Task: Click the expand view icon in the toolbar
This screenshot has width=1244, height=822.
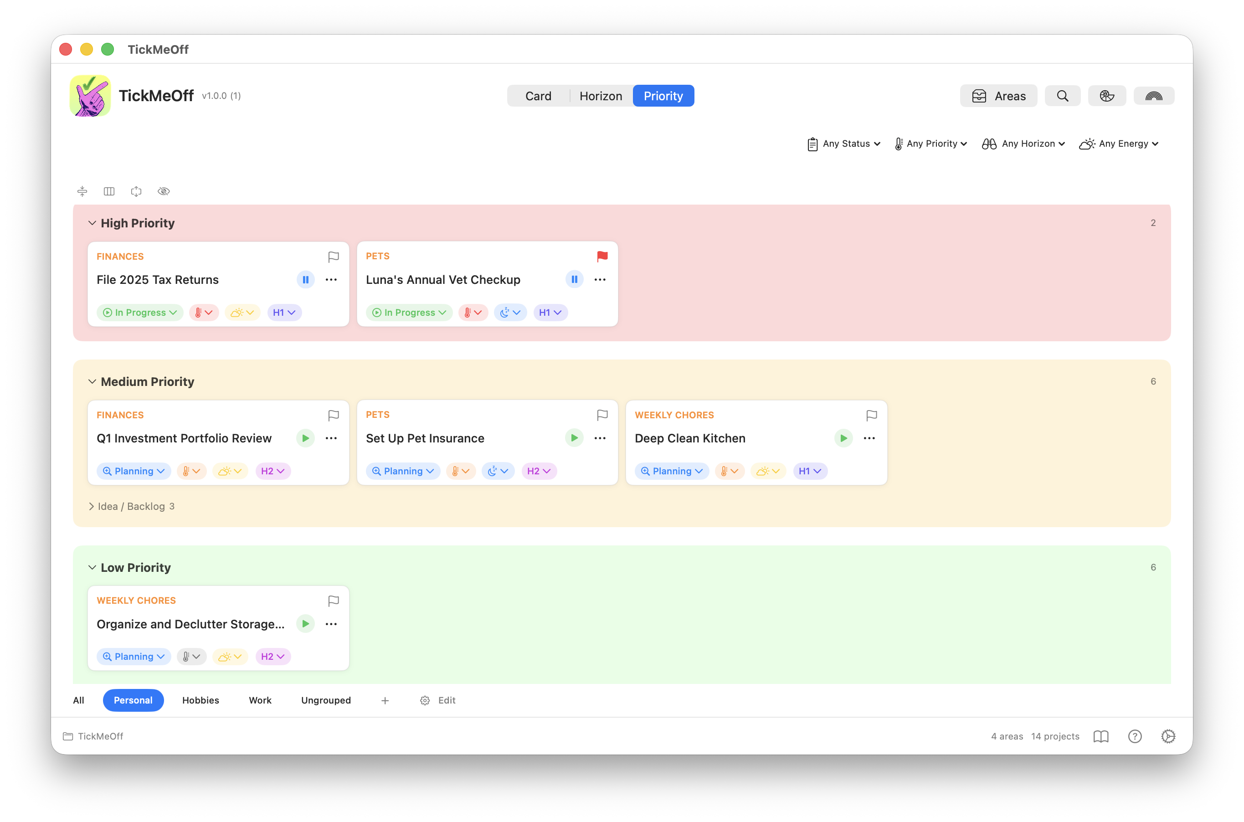Action: click(136, 191)
